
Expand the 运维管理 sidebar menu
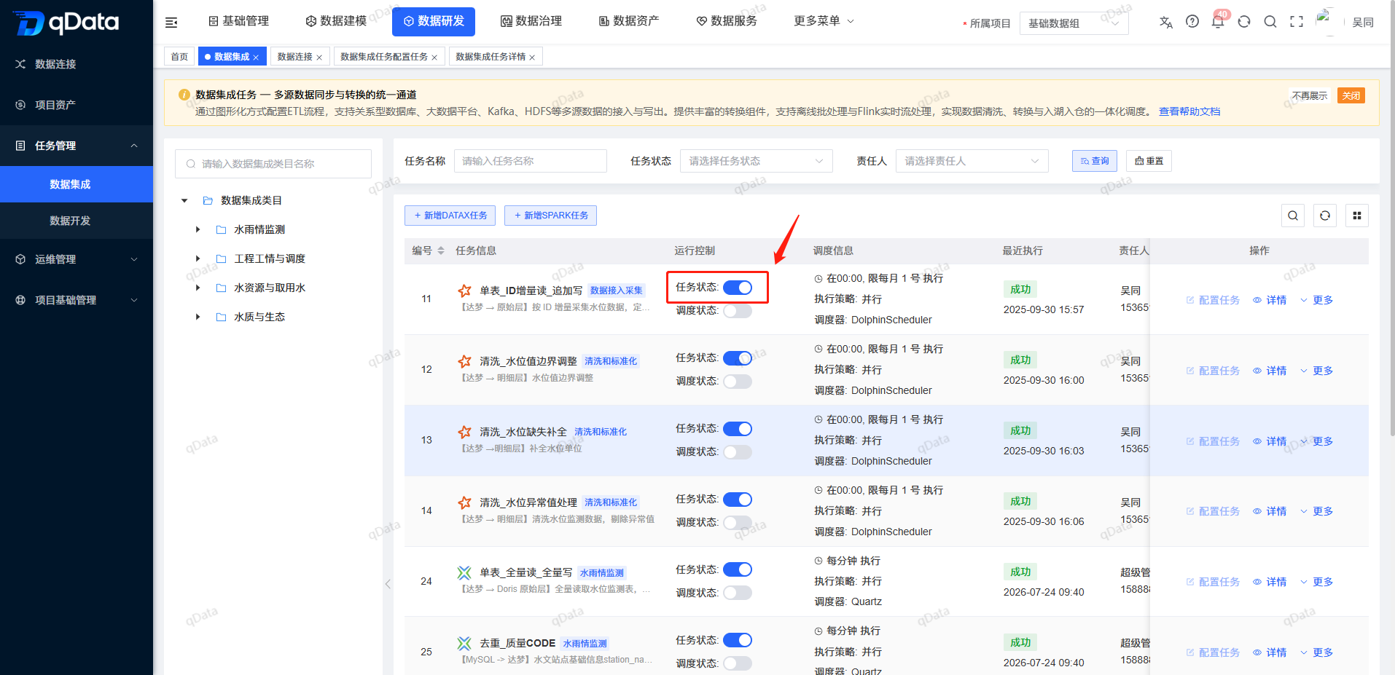coord(77,259)
